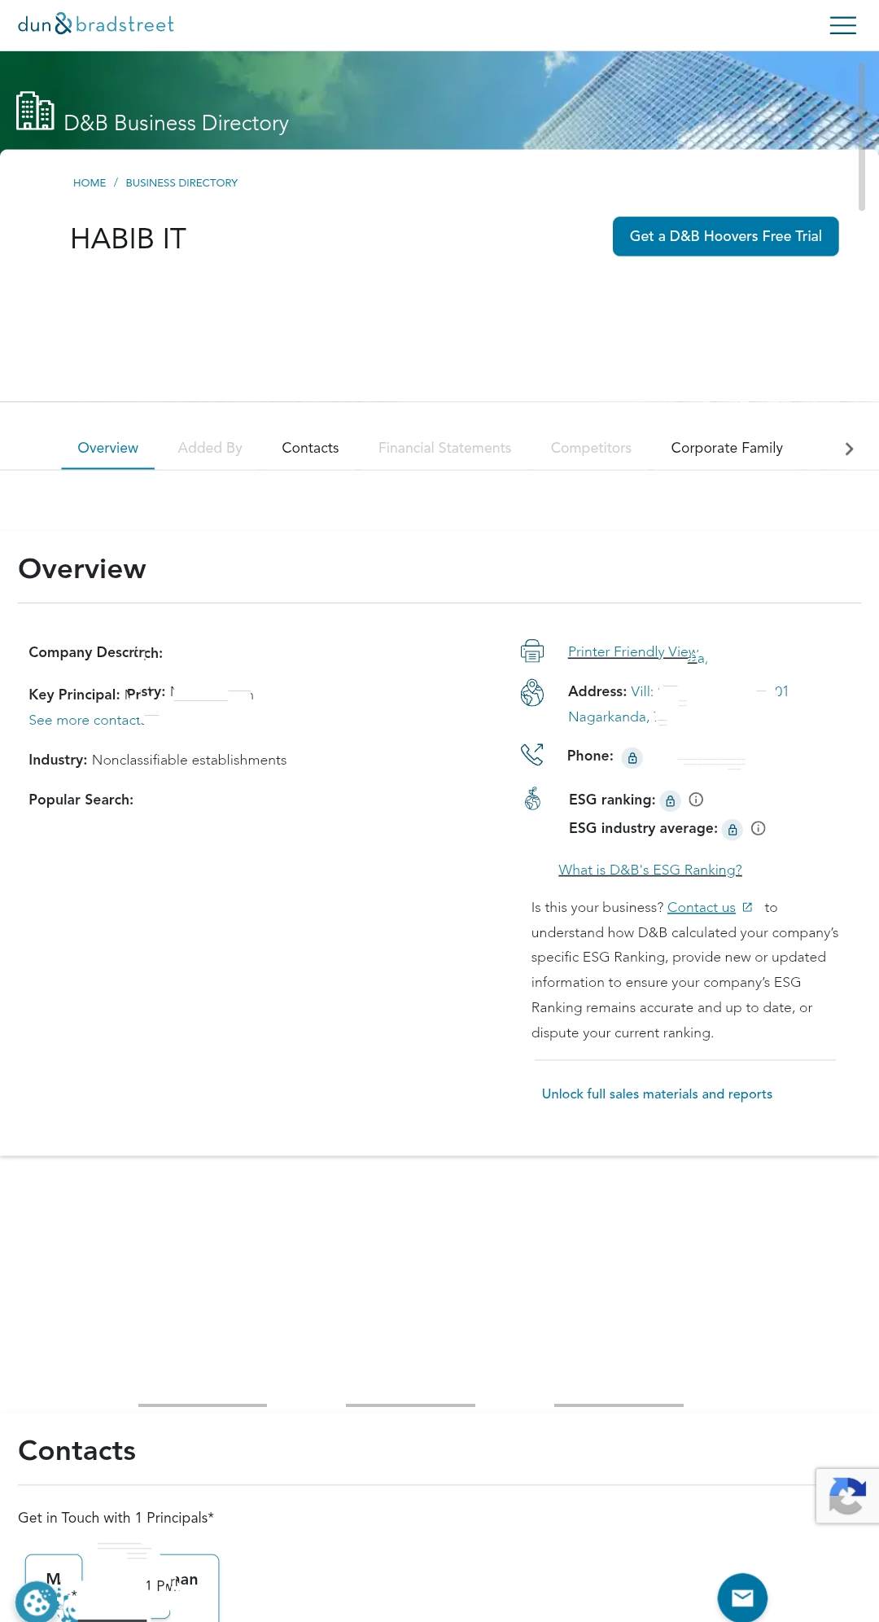The image size is (879, 1622).
Task: Click Get a D&B Hoovers Free Trial
Action: (x=725, y=236)
